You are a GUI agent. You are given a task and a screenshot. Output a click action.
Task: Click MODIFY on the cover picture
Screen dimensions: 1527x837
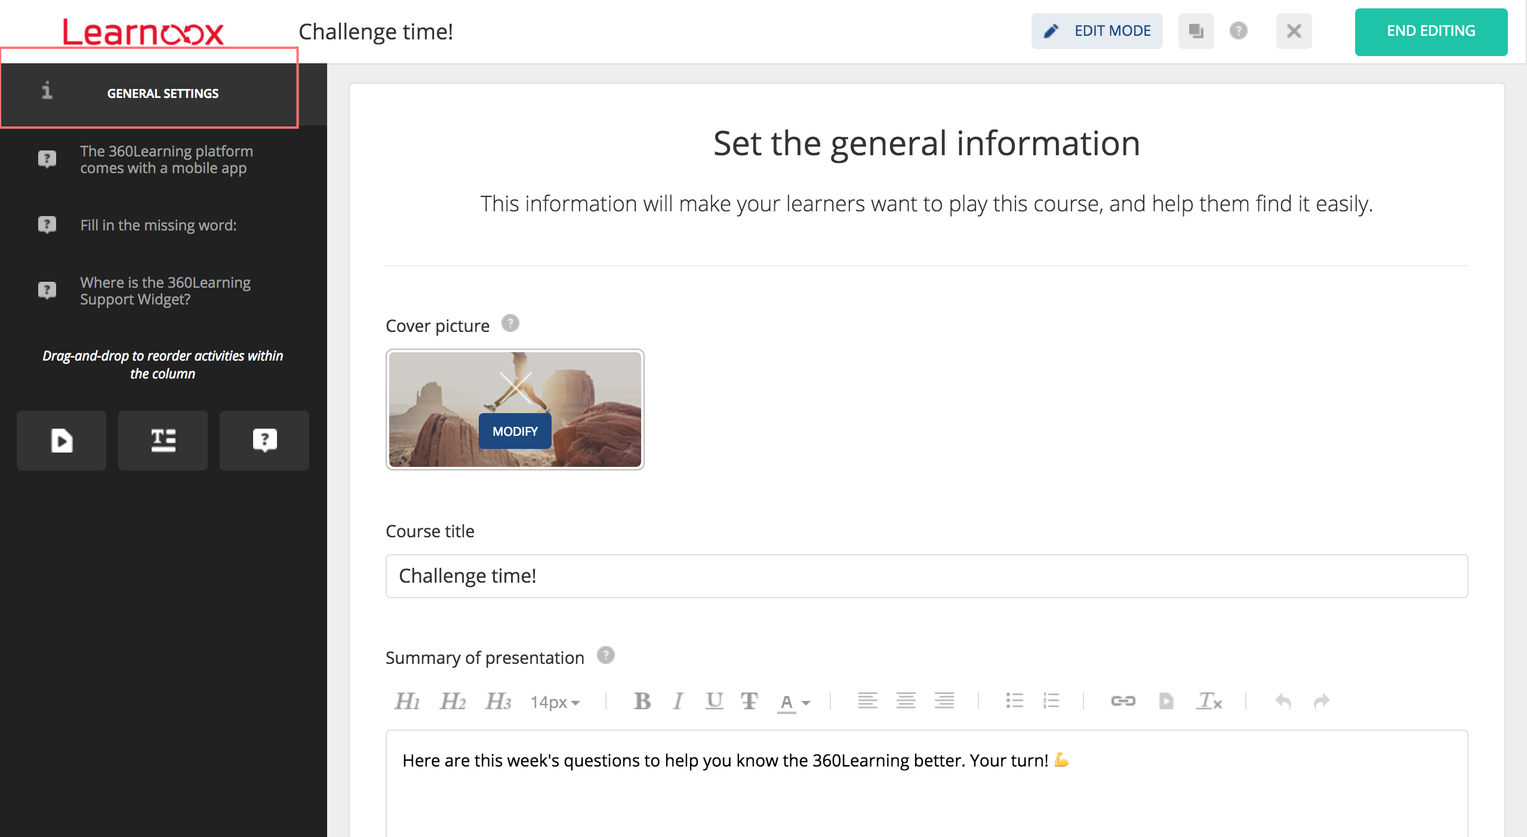click(515, 431)
